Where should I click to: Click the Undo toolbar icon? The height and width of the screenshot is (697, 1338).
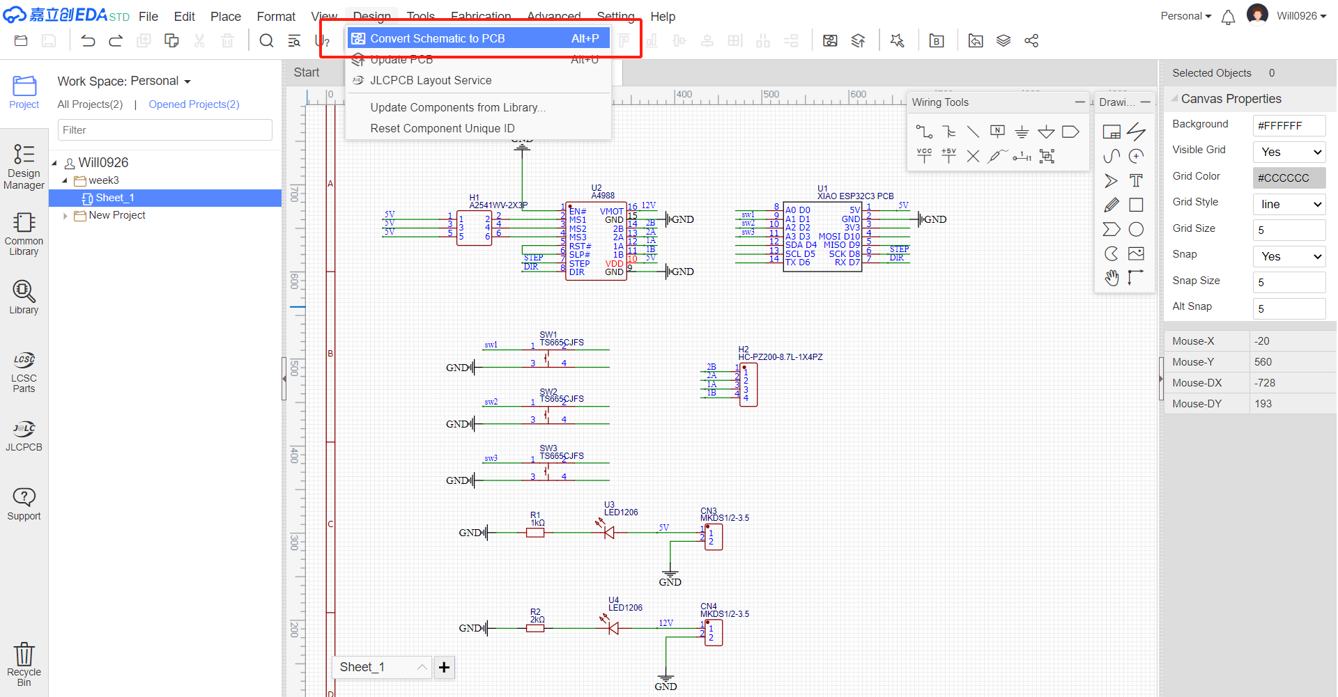click(x=88, y=41)
